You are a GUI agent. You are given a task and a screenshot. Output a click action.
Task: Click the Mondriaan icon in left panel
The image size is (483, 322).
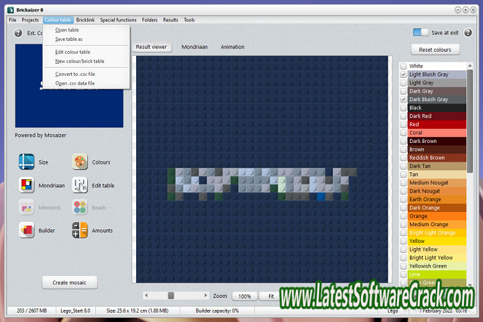pos(26,185)
